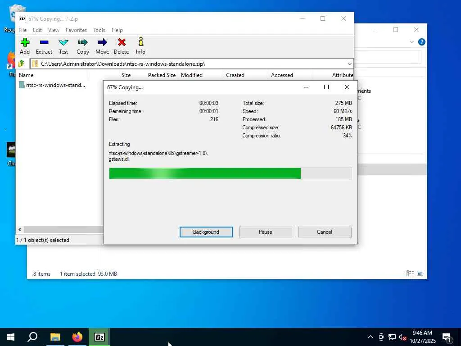Screen dimensions: 461x346
Task: Open the Edit menu
Action: 37,30
